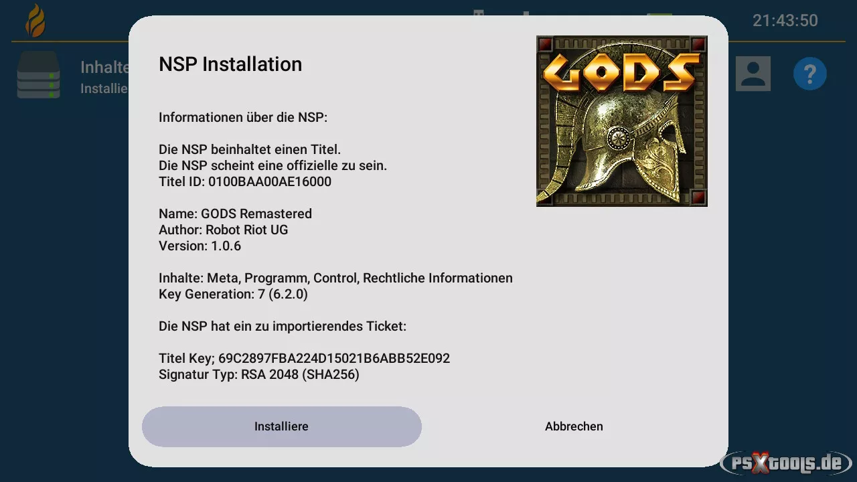
Task: Click the Author: Robot Riot UG line
Action: (223, 230)
